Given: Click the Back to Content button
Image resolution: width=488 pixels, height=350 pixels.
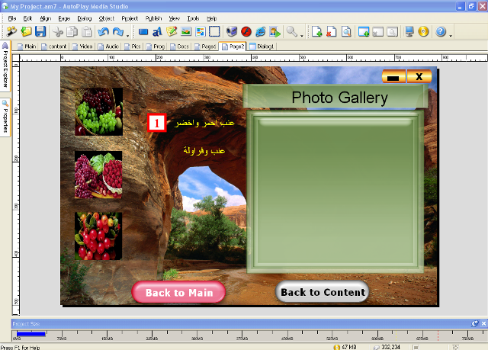Looking at the screenshot, I should pyautogui.click(x=323, y=292).
